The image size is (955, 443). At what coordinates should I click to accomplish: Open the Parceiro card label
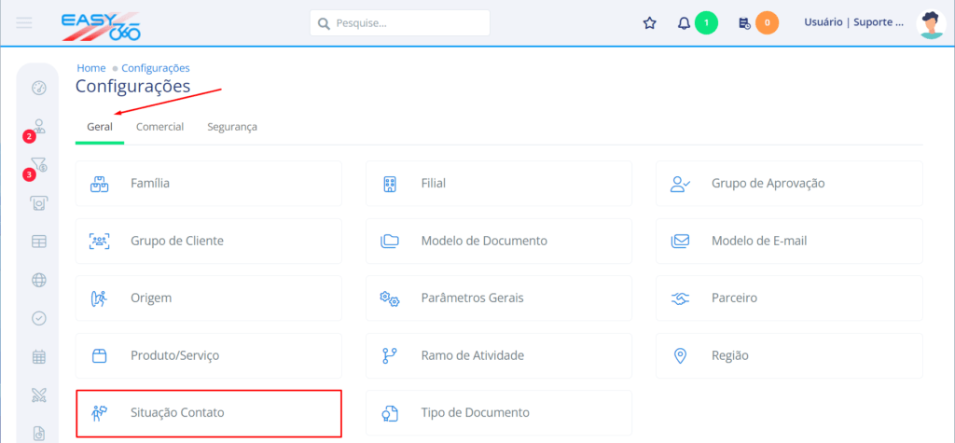(x=734, y=298)
